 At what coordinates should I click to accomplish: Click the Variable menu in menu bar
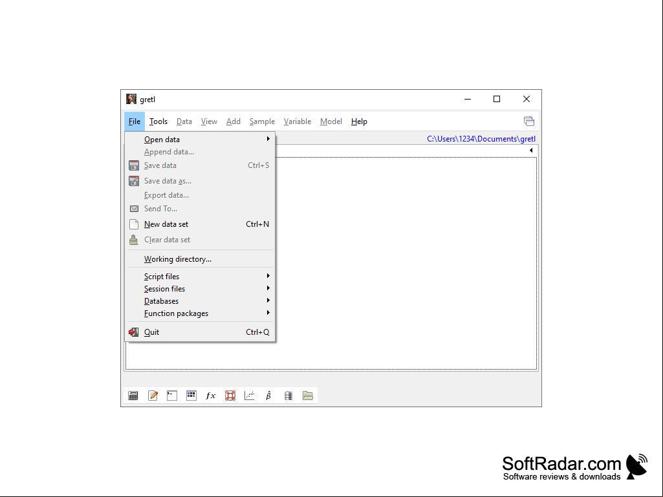[298, 122]
